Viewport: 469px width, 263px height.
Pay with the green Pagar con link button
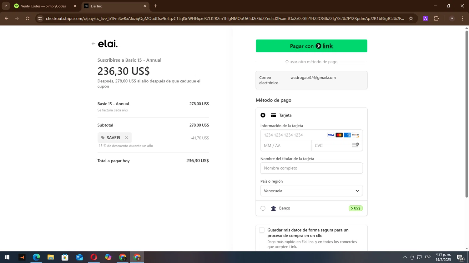(x=311, y=46)
